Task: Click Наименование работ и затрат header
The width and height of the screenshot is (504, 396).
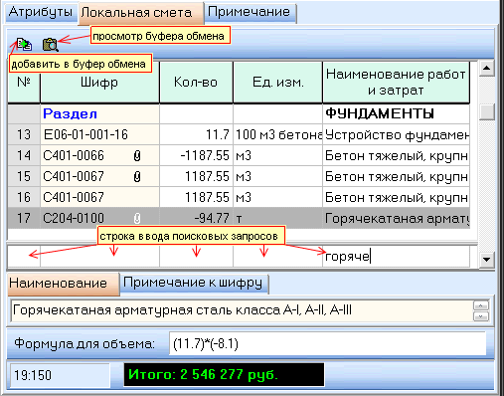Action: point(396,83)
